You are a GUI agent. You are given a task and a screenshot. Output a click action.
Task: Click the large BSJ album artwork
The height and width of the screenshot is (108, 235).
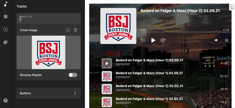118,26
